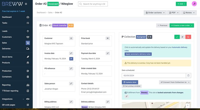The image size is (200, 110).
Task: Click the Containers keg icon
Action: [x=28, y=77]
